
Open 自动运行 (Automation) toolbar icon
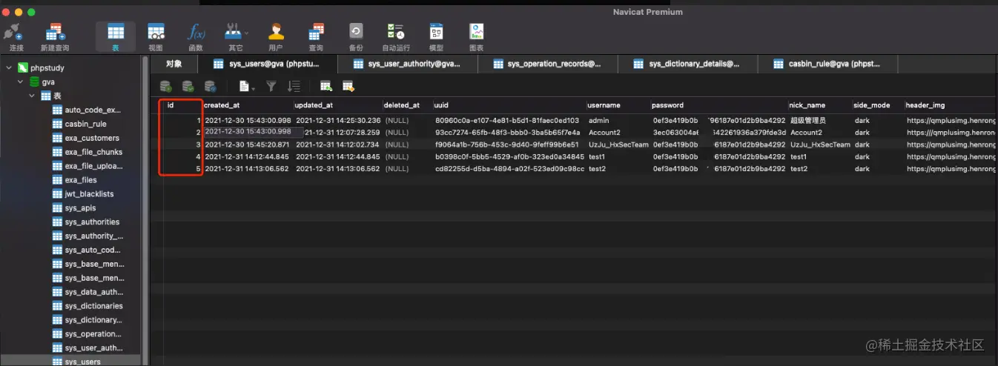tap(395, 32)
